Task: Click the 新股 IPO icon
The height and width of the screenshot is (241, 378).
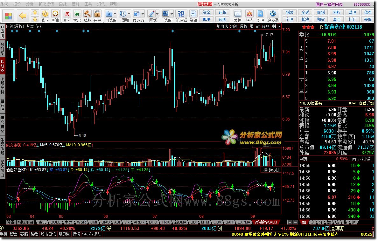Action: click(260, 14)
